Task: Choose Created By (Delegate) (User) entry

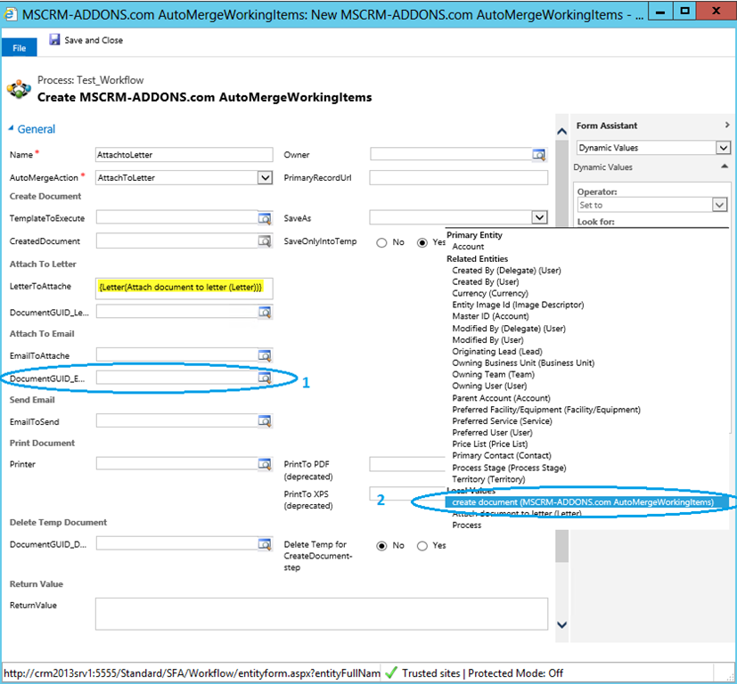Action: (507, 270)
